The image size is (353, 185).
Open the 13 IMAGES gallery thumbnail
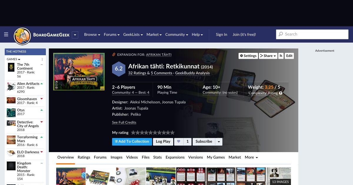point(279,176)
